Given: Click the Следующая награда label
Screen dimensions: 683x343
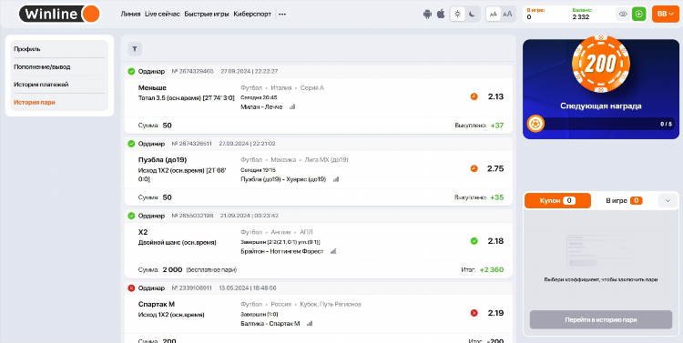Looking at the screenshot, I should (601, 106).
